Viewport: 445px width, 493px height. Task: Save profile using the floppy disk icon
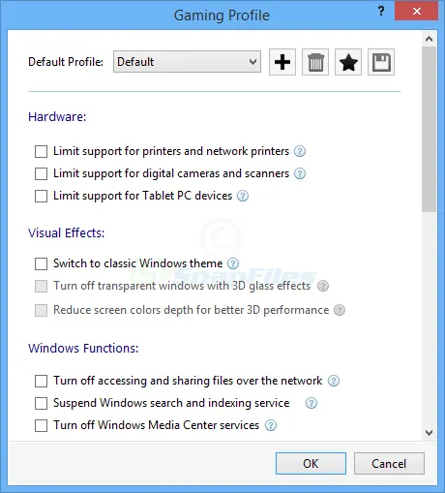click(381, 62)
